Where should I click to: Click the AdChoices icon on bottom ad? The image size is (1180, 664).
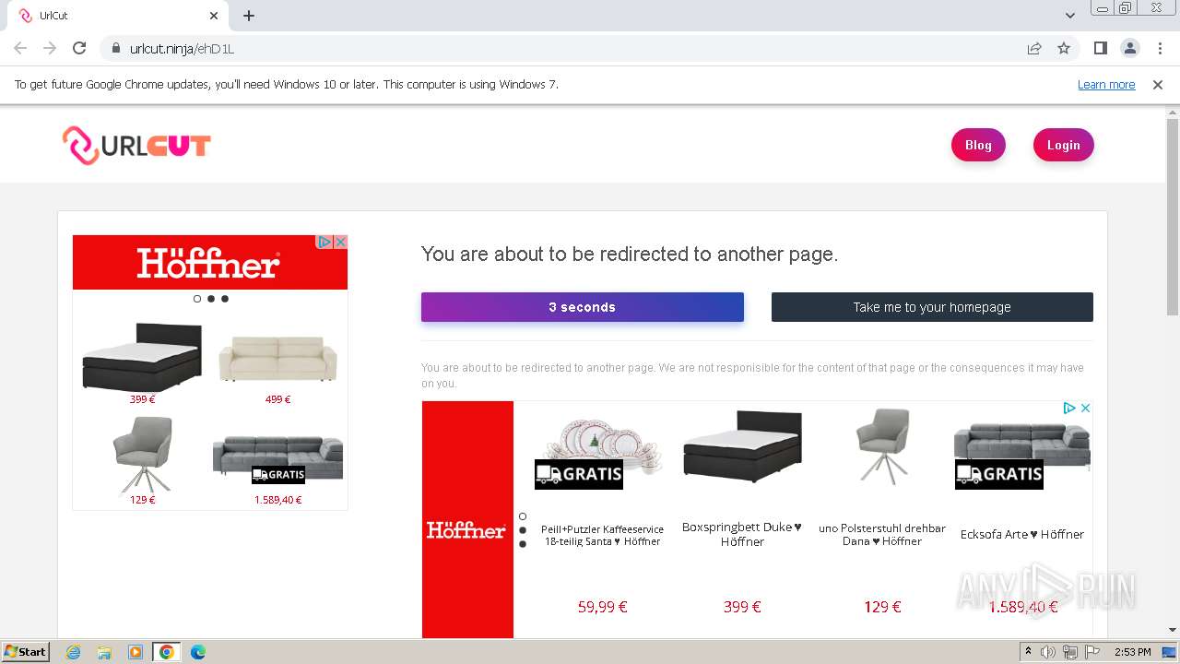click(1069, 408)
